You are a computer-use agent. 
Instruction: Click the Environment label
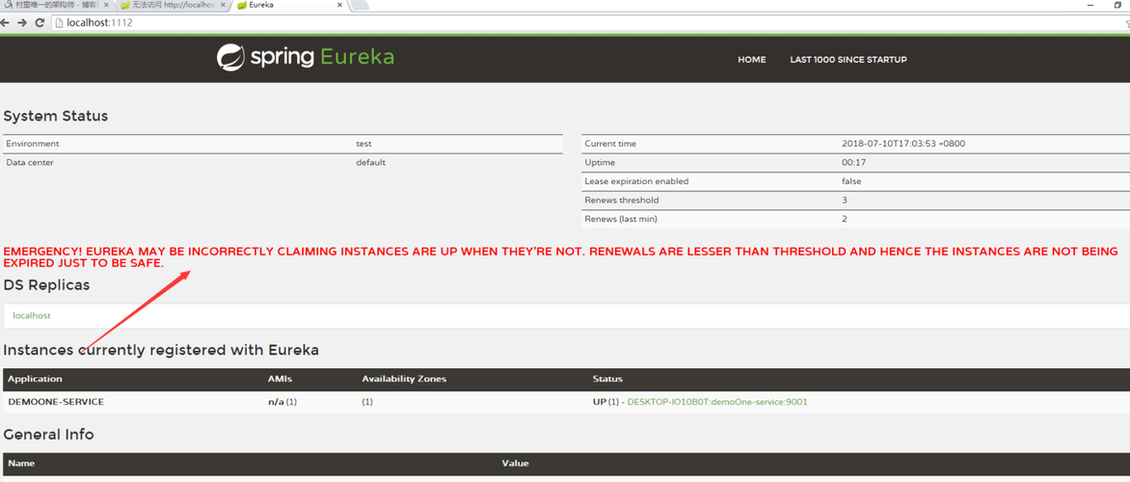pos(33,144)
